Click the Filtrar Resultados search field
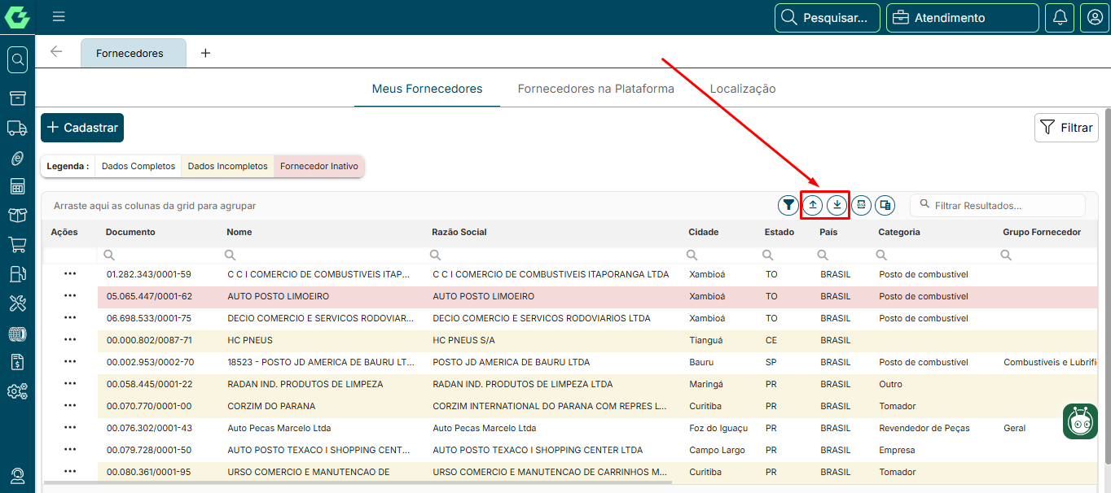This screenshot has width=1111, height=493. pos(998,206)
